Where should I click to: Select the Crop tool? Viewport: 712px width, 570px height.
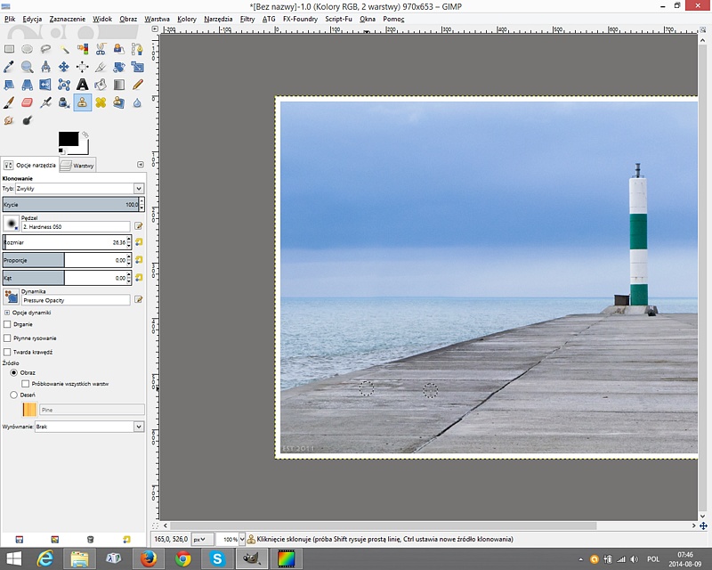click(x=101, y=67)
